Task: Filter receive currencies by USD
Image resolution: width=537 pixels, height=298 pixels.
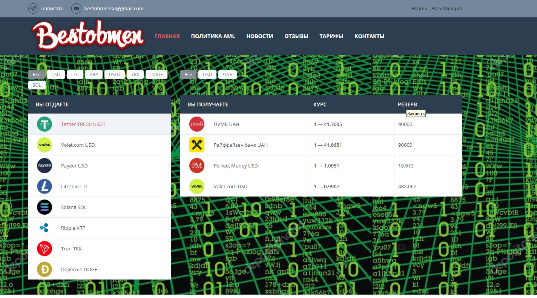Action: coord(207,74)
